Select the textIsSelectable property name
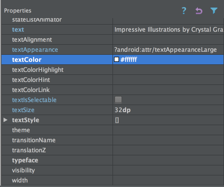This screenshot has height=187, width=224. [34, 100]
